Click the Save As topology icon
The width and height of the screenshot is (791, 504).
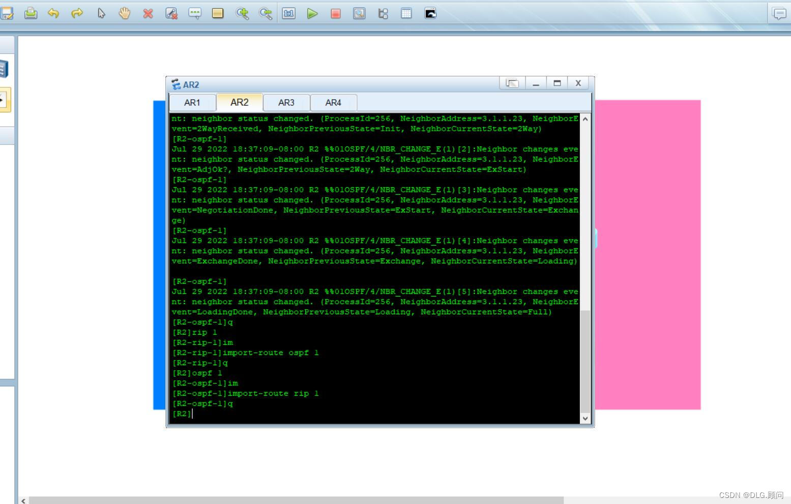pos(7,14)
